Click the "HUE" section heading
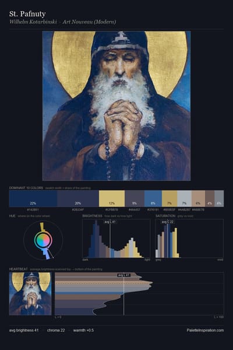The width and height of the screenshot is (233, 350). click(12, 216)
